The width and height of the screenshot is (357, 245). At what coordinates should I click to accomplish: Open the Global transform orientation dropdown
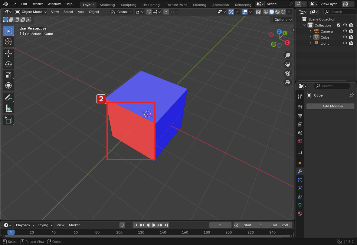(x=121, y=12)
